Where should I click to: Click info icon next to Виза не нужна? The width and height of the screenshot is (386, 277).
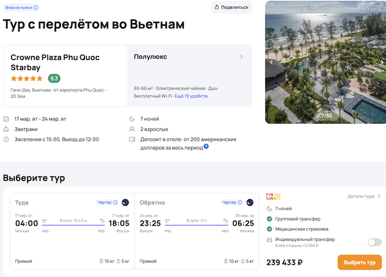36,8
